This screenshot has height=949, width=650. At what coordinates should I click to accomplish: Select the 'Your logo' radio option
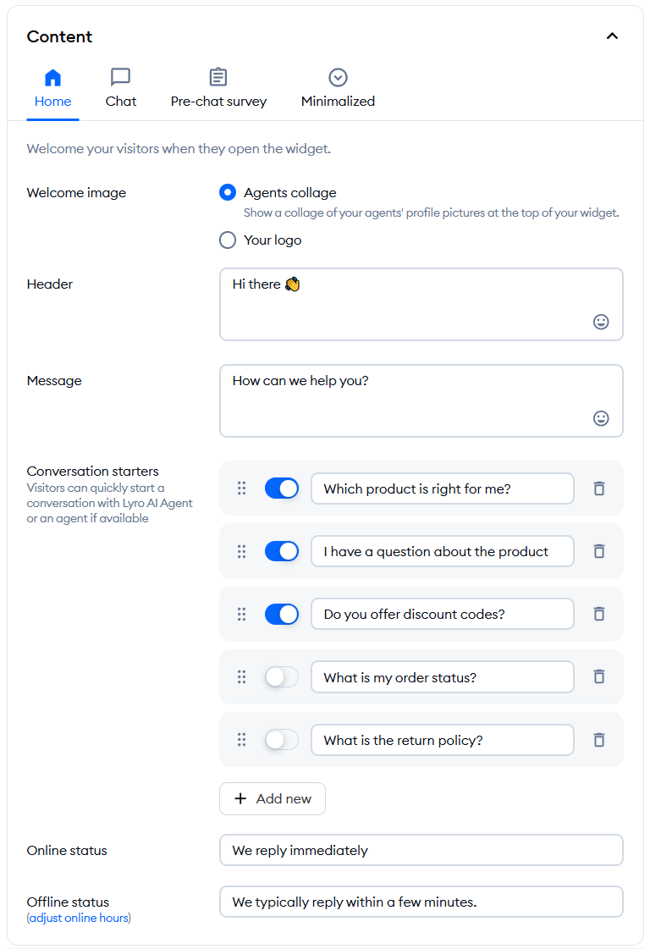pos(228,240)
